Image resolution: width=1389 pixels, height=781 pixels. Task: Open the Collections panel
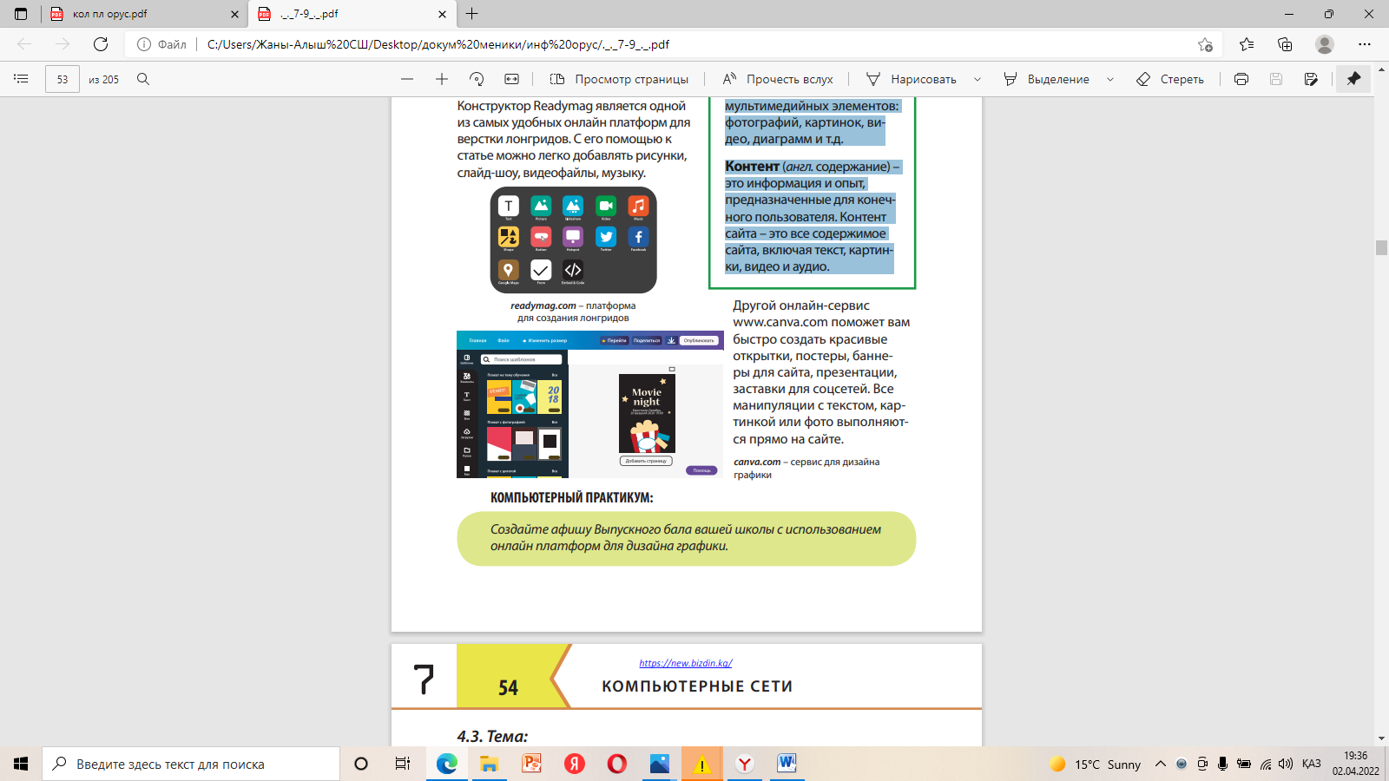[x=1285, y=44]
